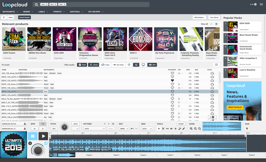Toggle the WAV format filter

(x=152, y=65)
